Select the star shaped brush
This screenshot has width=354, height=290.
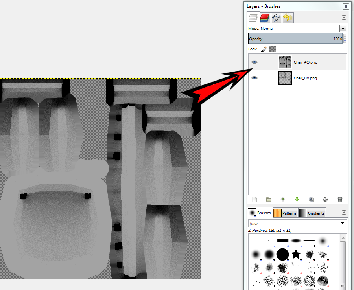coord(296,254)
